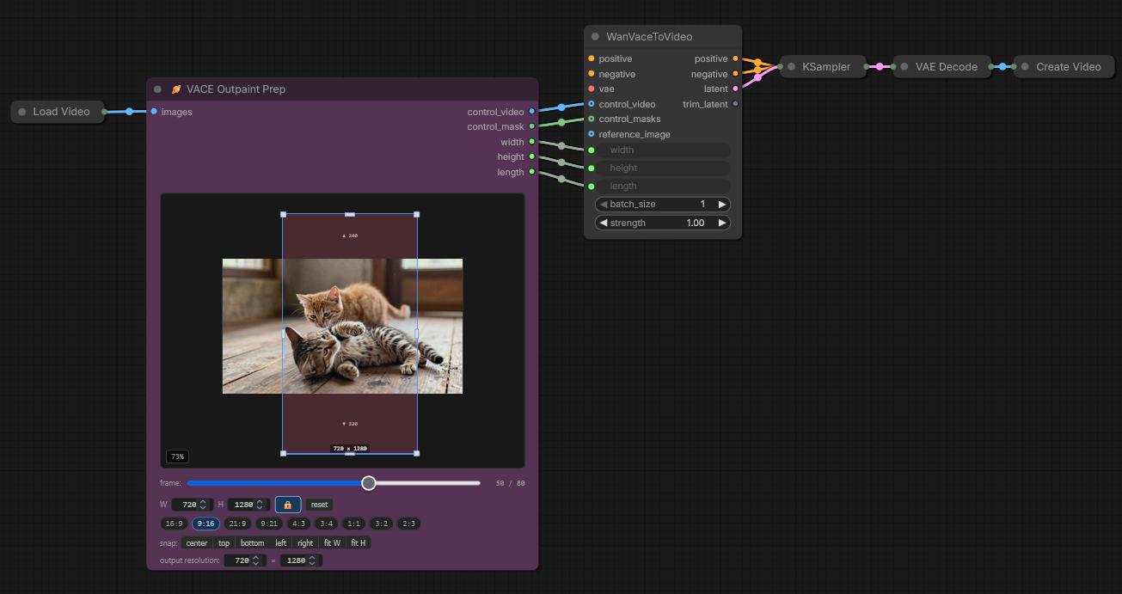Click the control_video input socket on WanVaceToVideo
Screen dimensions: 1122x594
point(591,104)
